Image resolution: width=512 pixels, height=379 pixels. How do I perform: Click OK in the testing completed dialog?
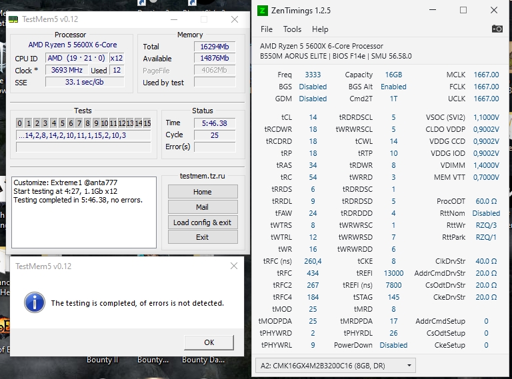pyautogui.click(x=209, y=342)
